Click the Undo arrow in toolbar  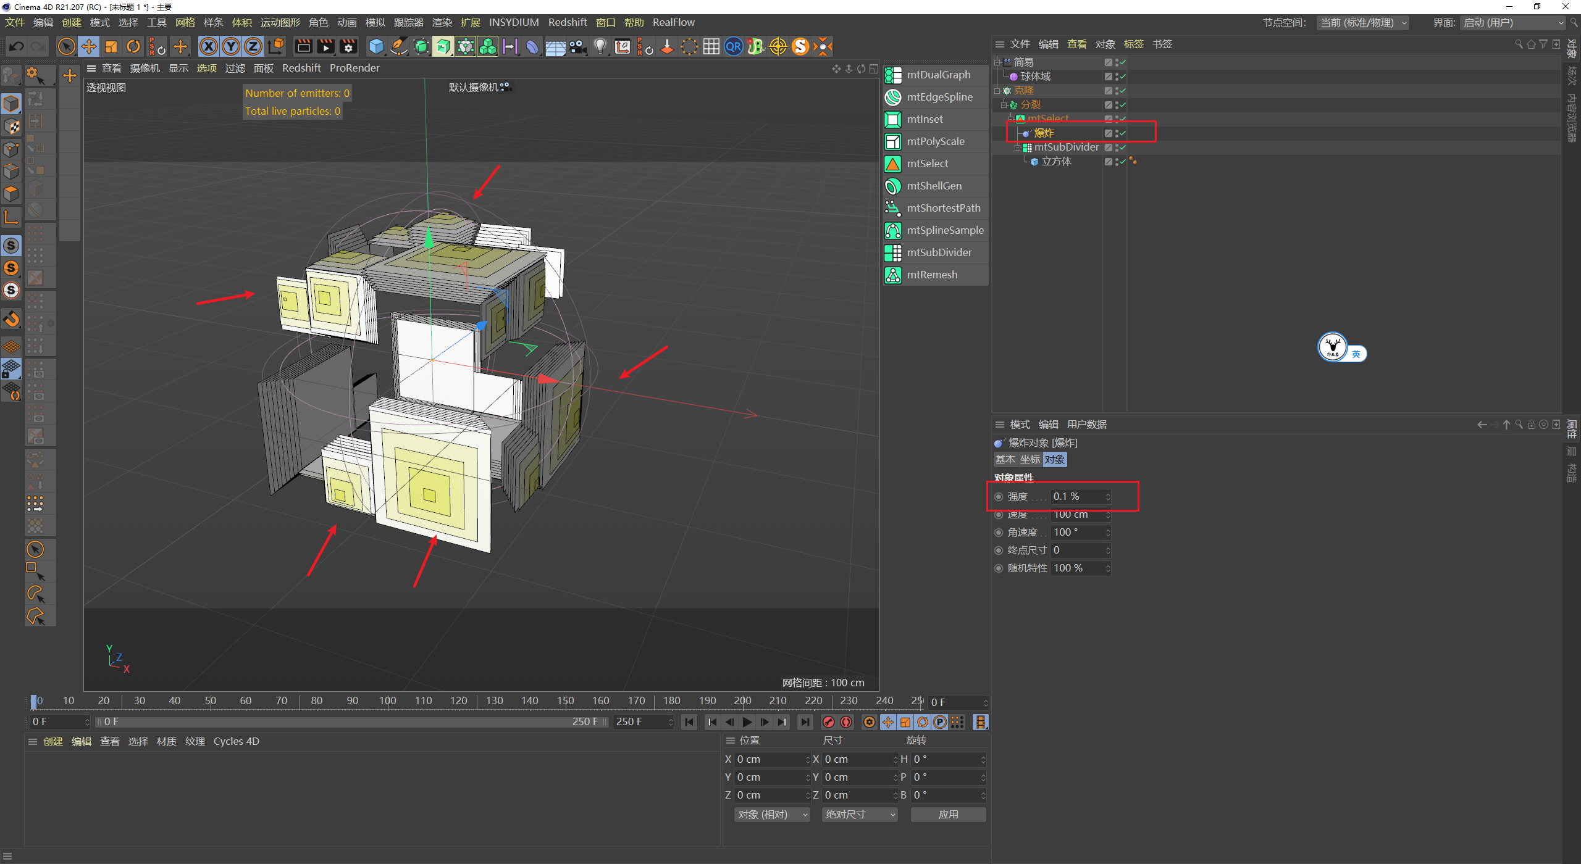pos(17,46)
